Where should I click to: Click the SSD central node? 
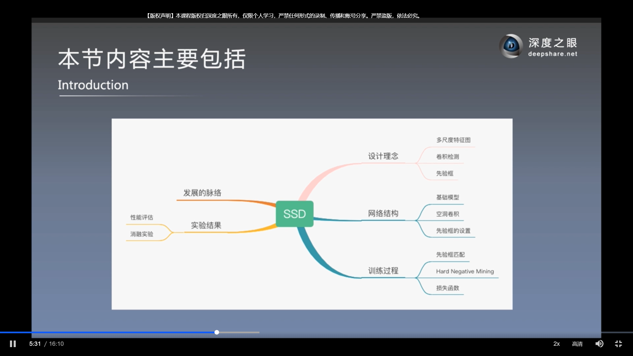tap(294, 214)
